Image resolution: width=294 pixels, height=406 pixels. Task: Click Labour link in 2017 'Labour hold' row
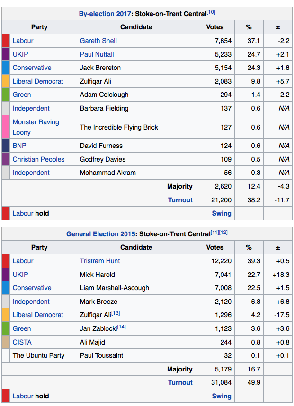click(x=23, y=213)
